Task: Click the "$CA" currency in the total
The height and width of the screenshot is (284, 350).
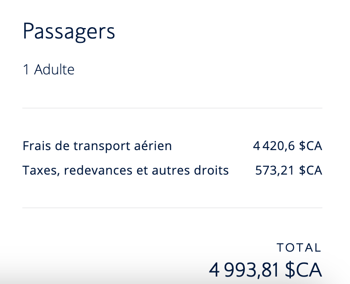Action: [x=303, y=270]
